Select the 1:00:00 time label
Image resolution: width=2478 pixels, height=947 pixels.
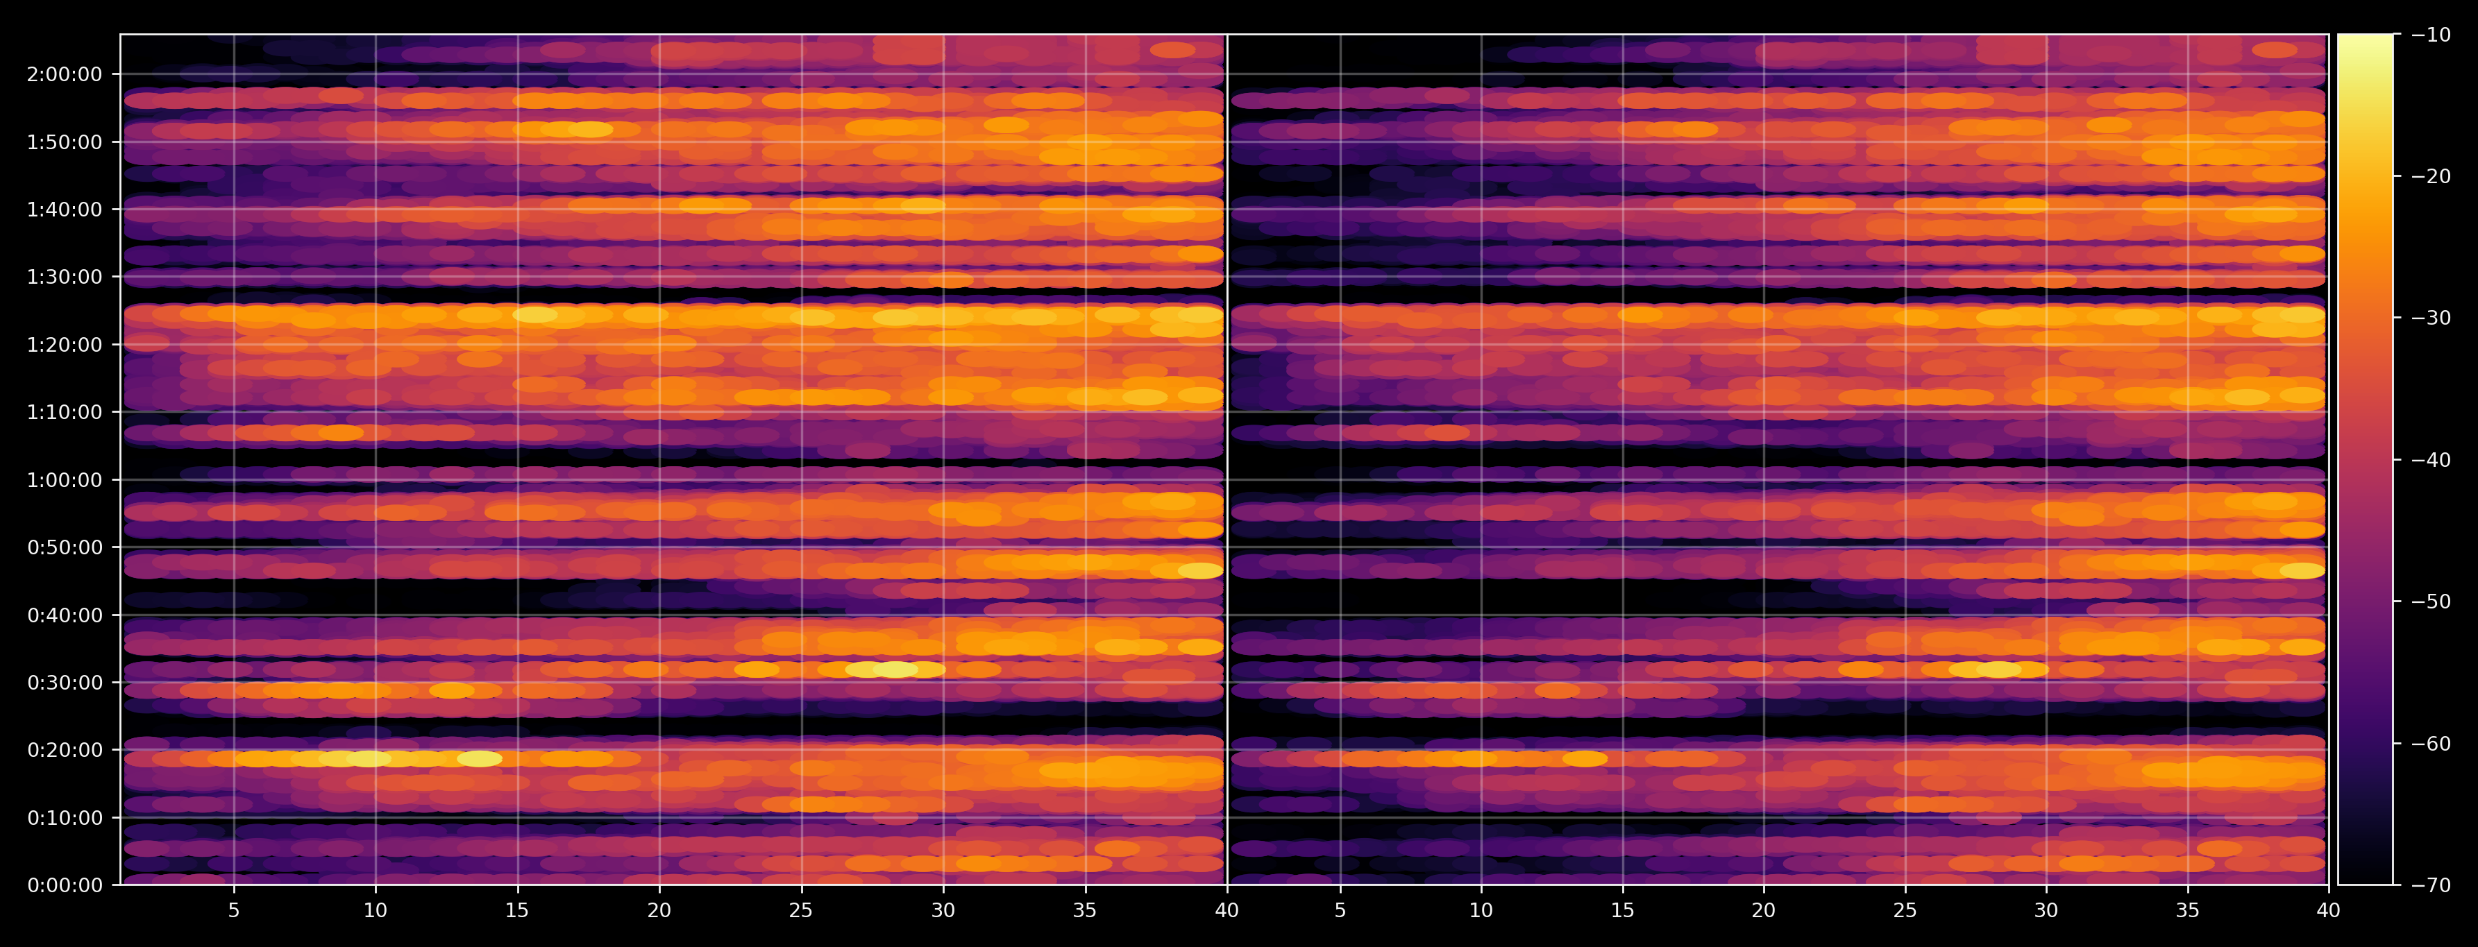point(65,480)
